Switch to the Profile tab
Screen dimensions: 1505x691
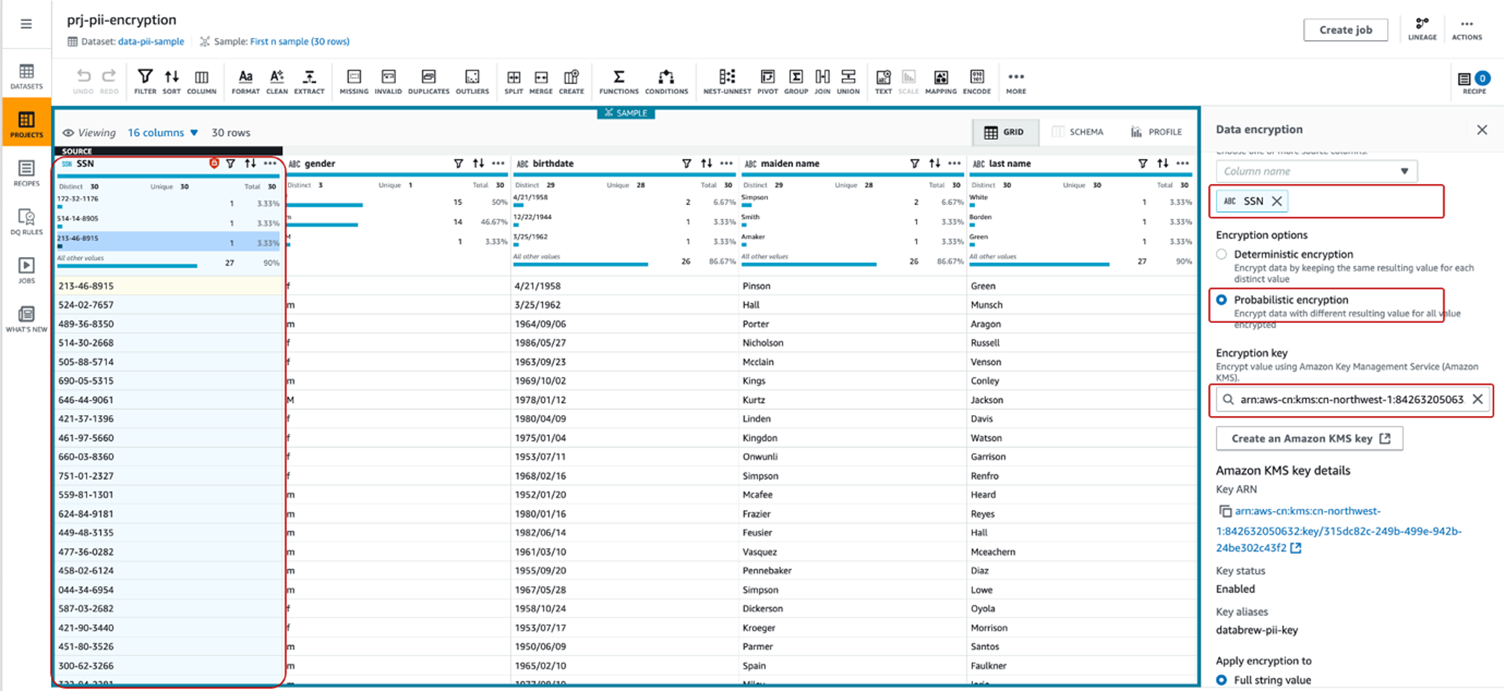tap(1156, 132)
